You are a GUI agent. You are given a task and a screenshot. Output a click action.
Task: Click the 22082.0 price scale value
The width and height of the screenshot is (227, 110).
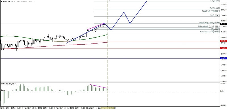(224, 10)
